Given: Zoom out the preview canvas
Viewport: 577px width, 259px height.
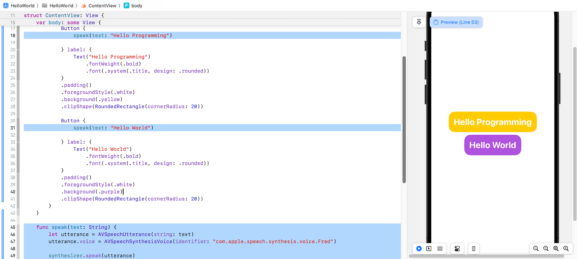Looking at the screenshot, I should click(536, 248).
